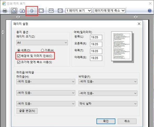Select the 가로(A) radio button
154x127 pixels.
point(42,50)
